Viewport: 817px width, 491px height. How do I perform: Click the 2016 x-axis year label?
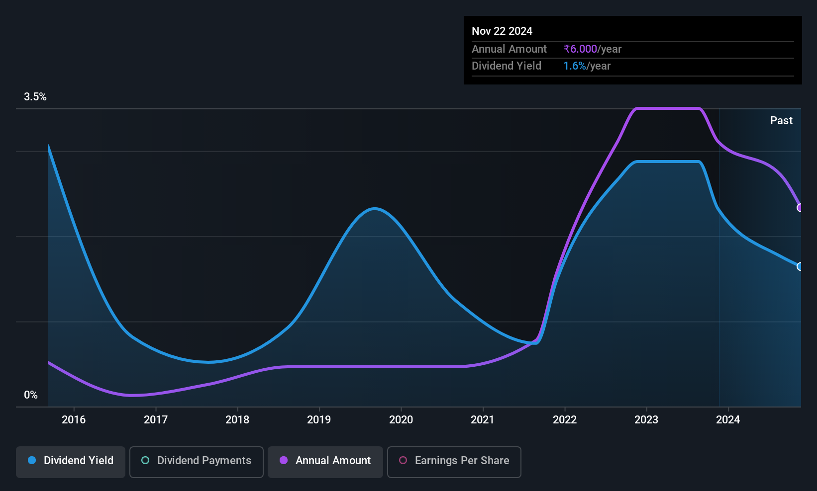74,419
